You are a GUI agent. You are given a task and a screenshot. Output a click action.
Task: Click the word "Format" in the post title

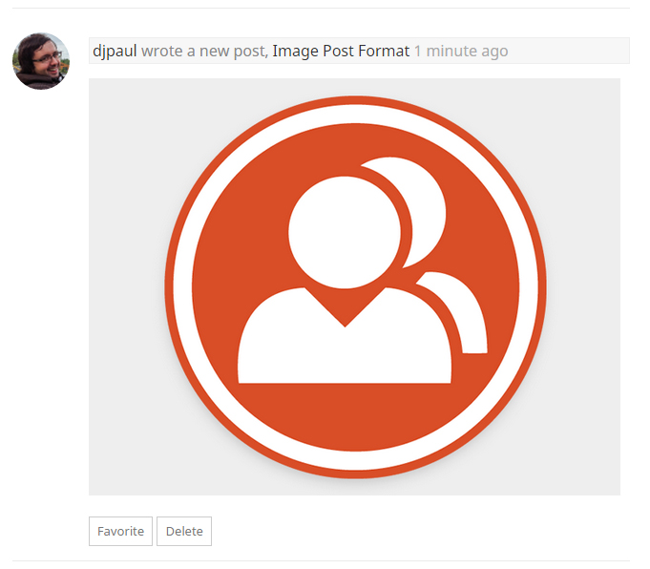coord(384,51)
